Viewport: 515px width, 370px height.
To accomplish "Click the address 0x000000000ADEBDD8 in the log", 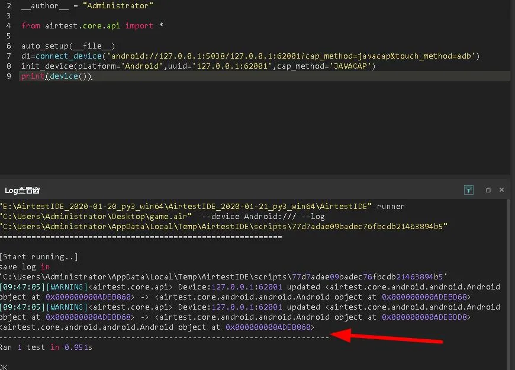I will (424, 317).
